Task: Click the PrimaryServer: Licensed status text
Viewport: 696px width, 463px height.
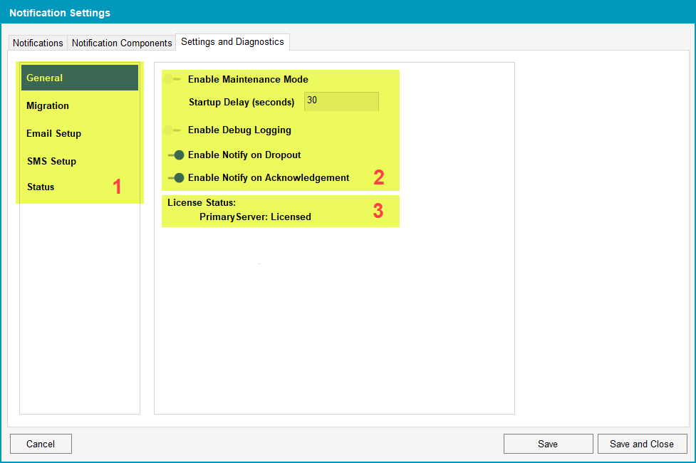Action: click(x=255, y=217)
